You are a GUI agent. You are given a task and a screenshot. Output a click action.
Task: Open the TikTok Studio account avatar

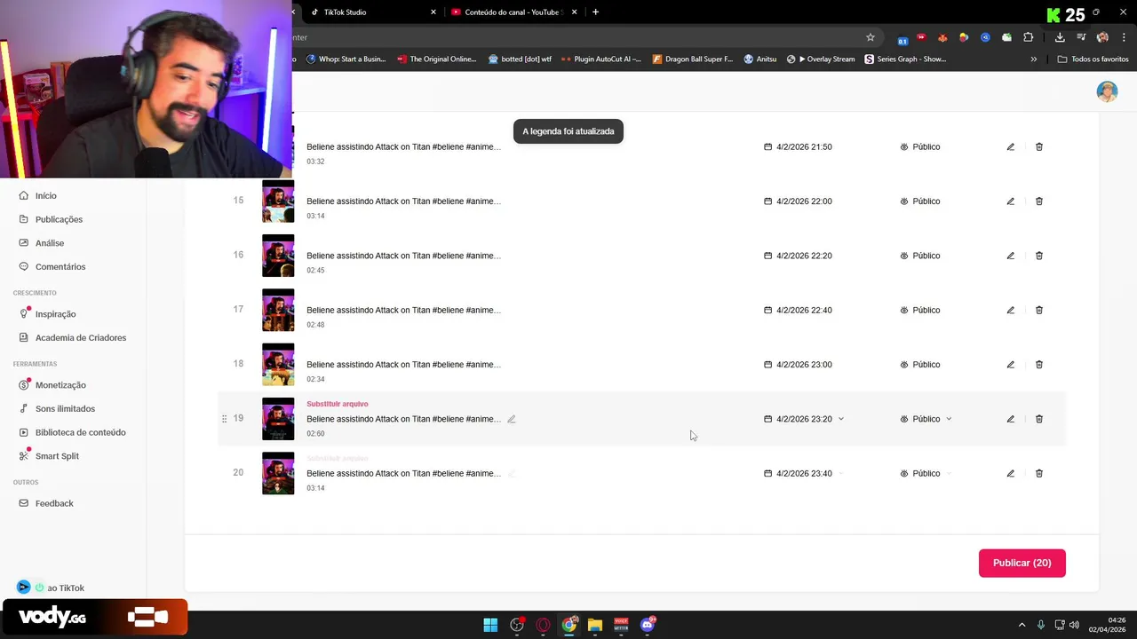(x=1107, y=91)
